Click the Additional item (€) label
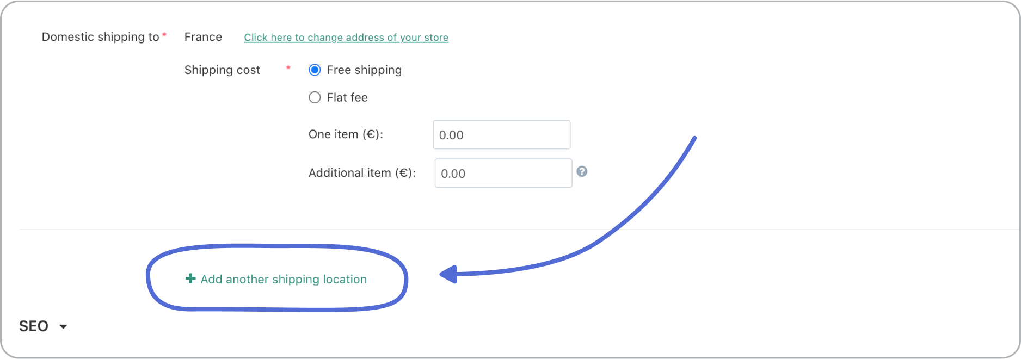This screenshot has width=1021, height=359. point(362,173)
